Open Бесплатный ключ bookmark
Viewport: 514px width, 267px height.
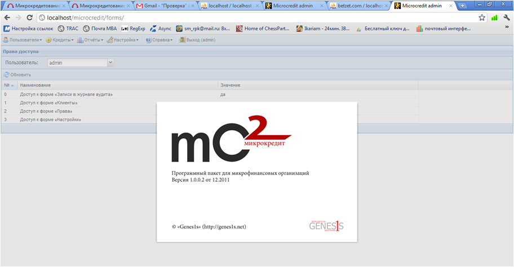[x=383, y=29]
